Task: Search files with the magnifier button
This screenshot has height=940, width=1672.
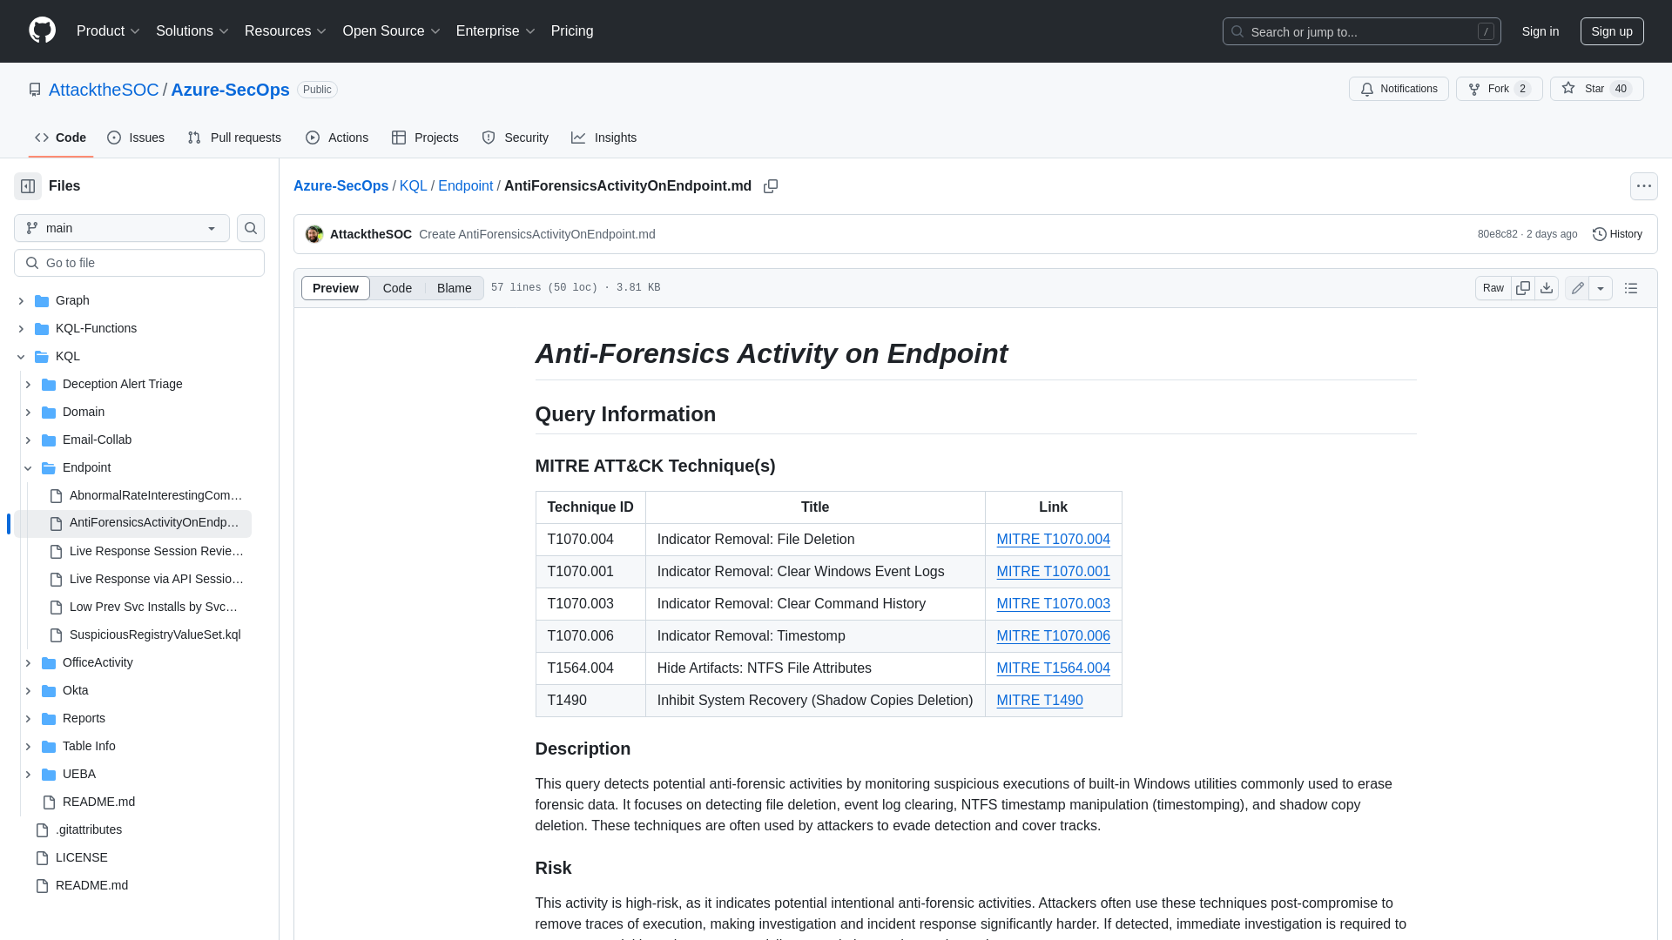Action: point(251,228)
